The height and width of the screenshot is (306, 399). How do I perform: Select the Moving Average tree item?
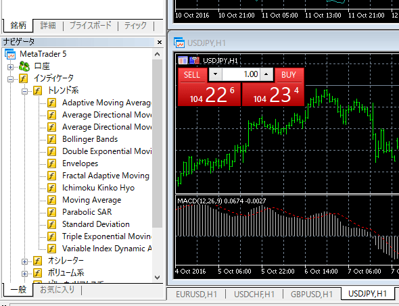tap(92, 200)
